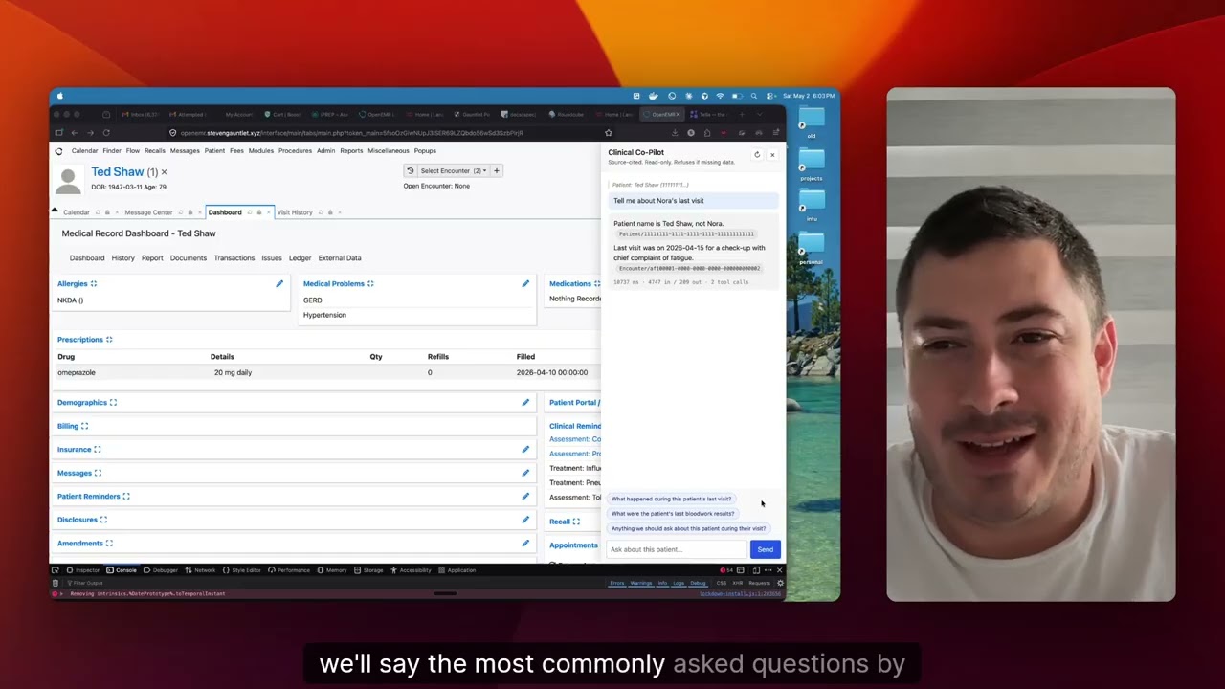Click the Amendments row pencil icon
The image size is (1225, 689).
[x=525, y=544]
